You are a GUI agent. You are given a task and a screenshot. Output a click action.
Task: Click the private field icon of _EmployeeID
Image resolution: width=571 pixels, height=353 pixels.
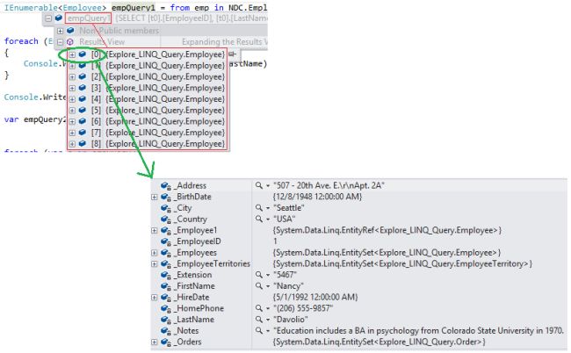coord(166,241)
